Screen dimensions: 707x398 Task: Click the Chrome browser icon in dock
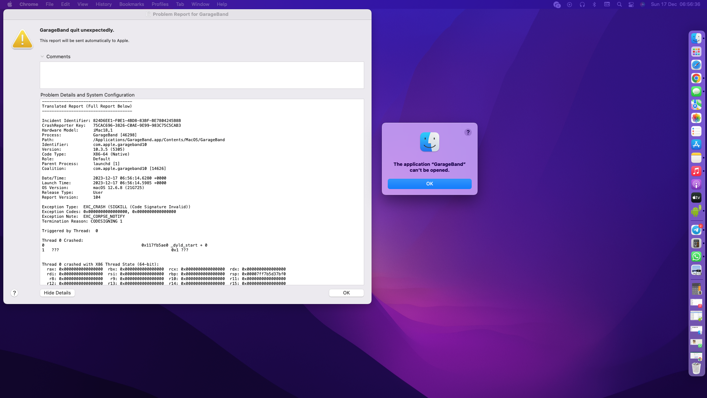click(x=696, y=78)
